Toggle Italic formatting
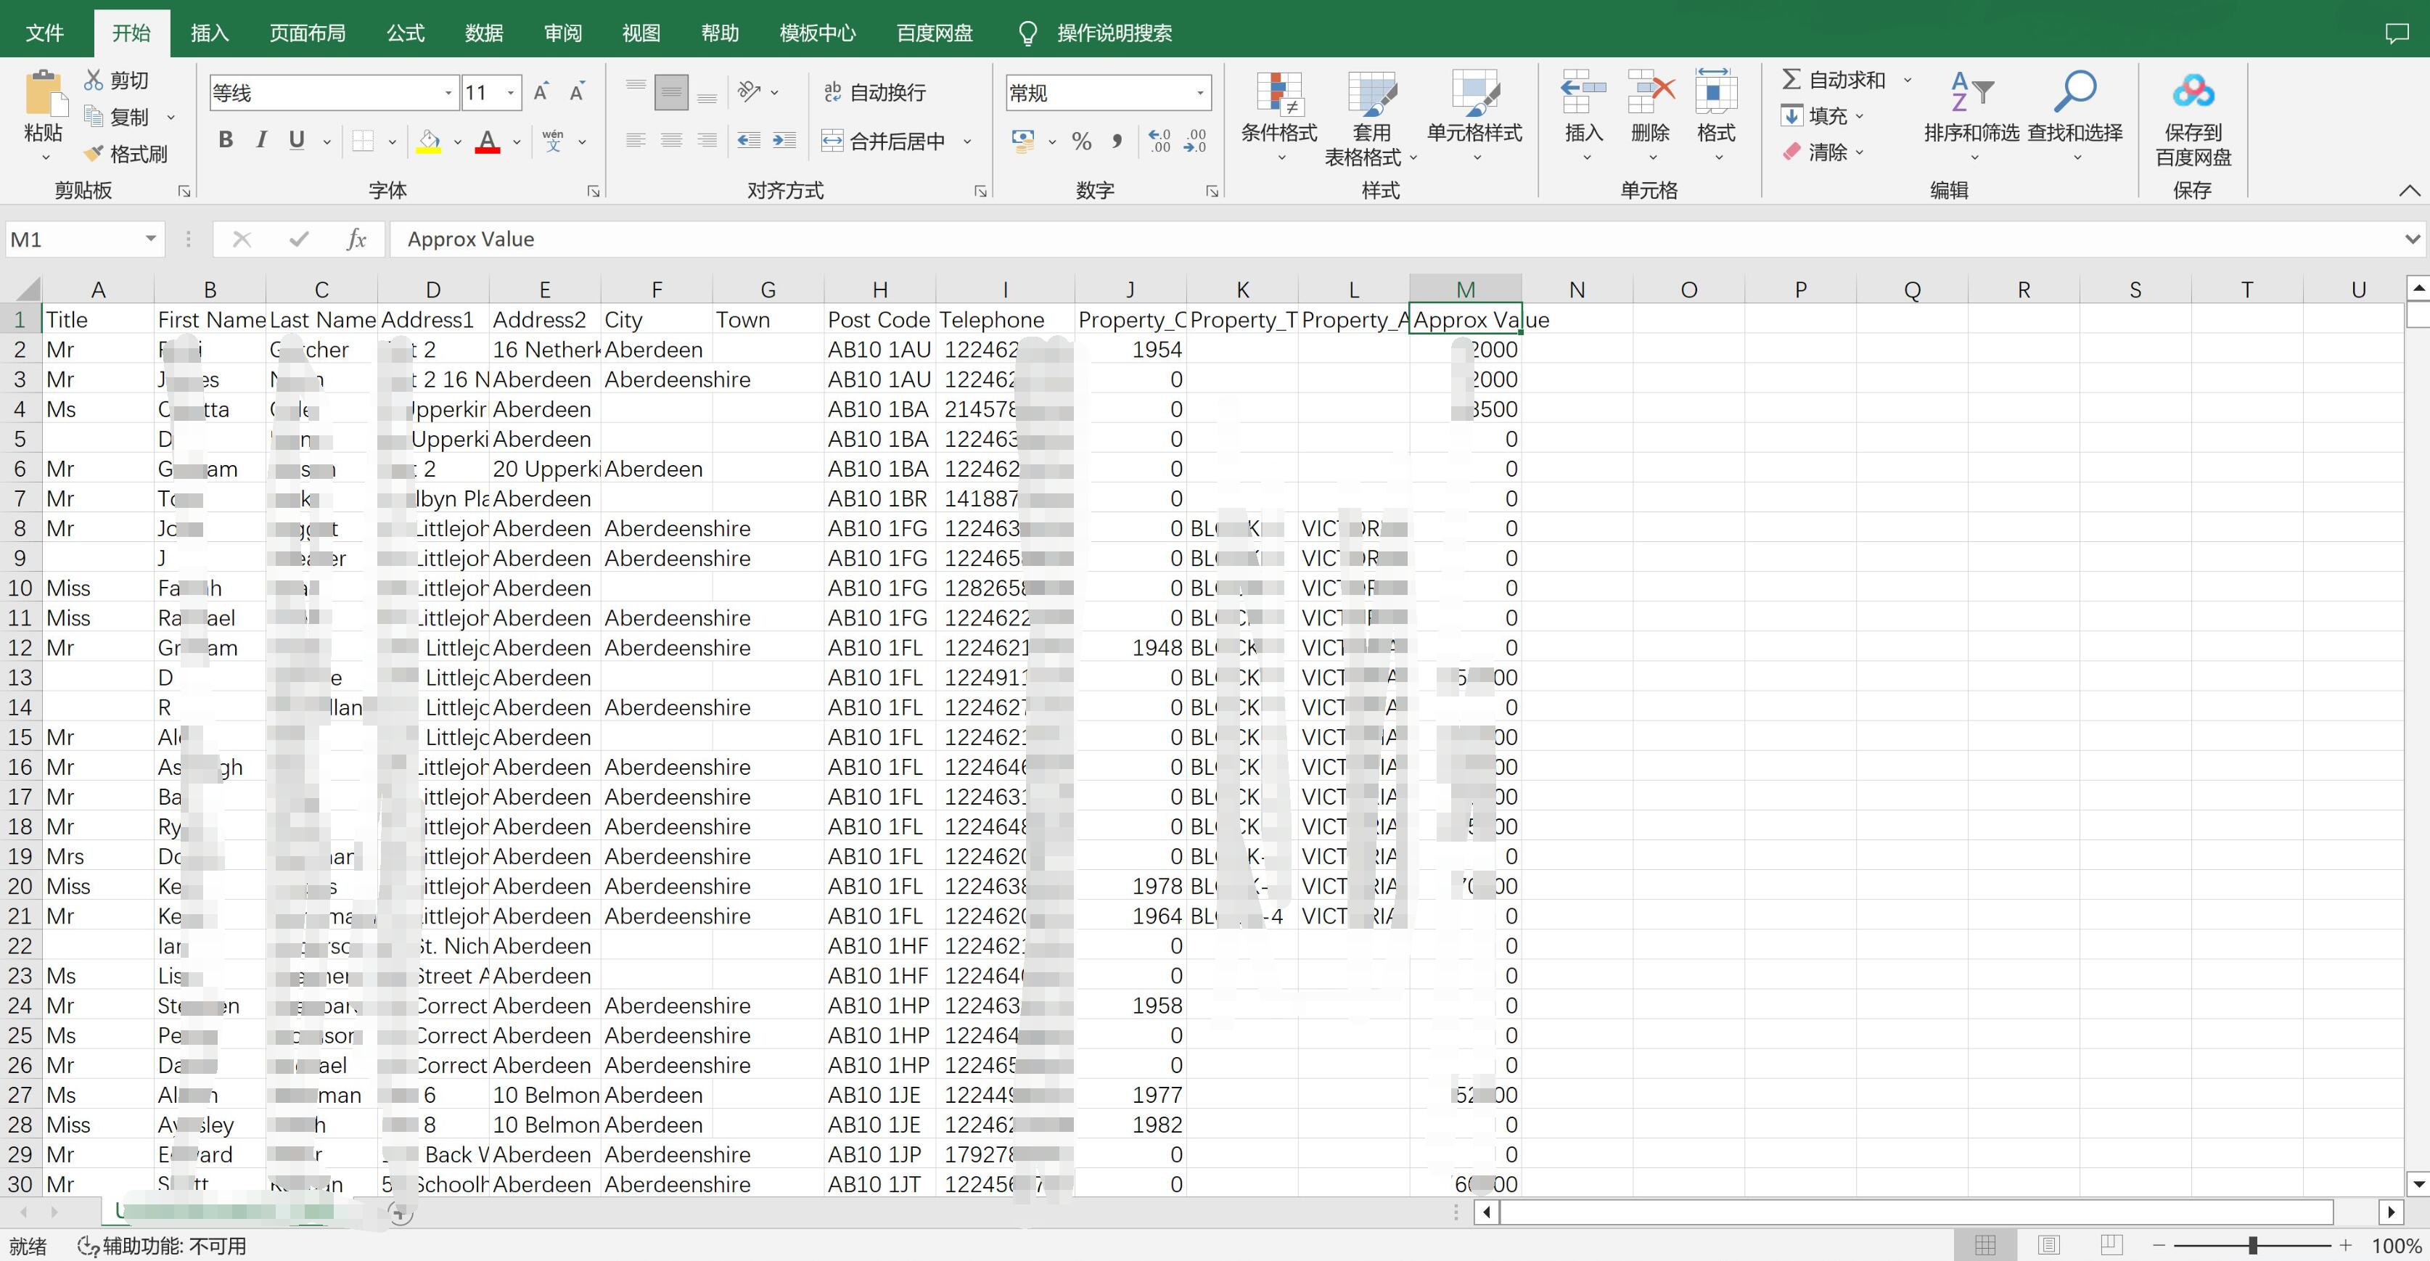This screenshot has width=2430, height=1261. 261,141
